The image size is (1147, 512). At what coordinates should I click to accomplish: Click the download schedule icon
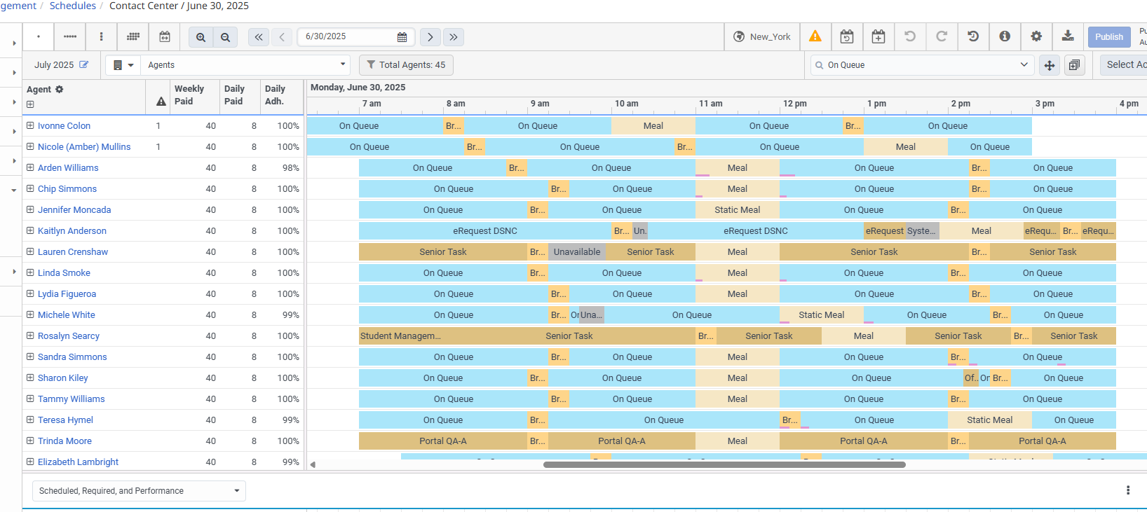pyautogui.click(x=1068, y=36)
